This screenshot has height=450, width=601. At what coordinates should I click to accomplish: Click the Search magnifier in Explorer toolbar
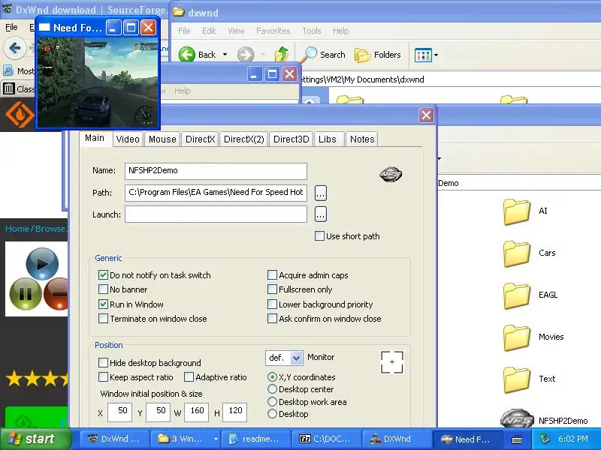[310, 54]
